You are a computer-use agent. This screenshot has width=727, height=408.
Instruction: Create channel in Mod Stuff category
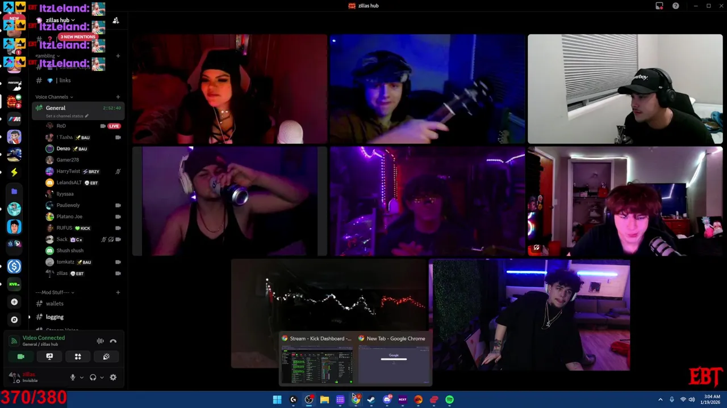(118, 292)
